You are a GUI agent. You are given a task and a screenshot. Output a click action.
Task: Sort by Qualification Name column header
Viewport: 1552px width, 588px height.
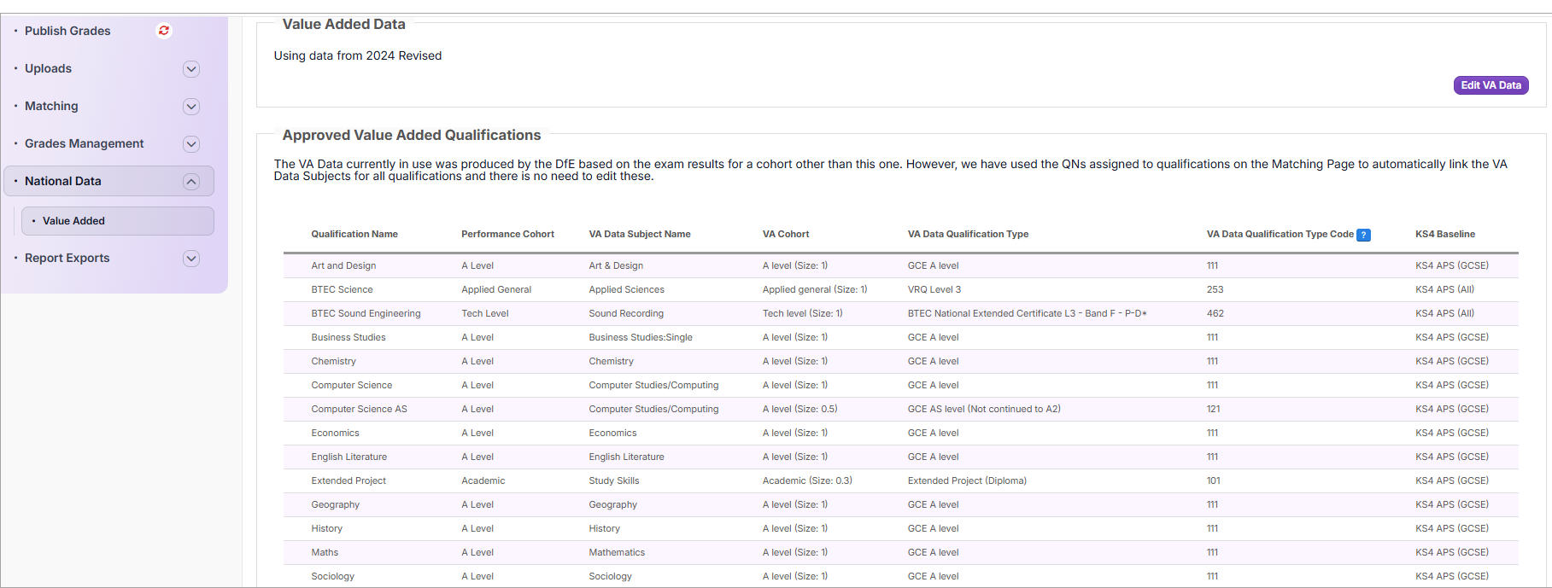click(354, 234)
